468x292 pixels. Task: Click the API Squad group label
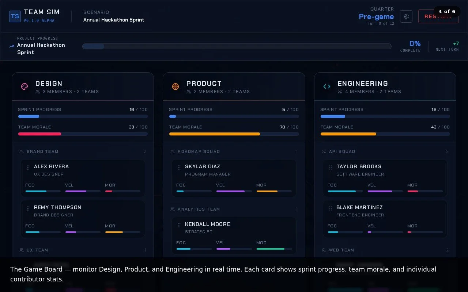tap(342, 151)
